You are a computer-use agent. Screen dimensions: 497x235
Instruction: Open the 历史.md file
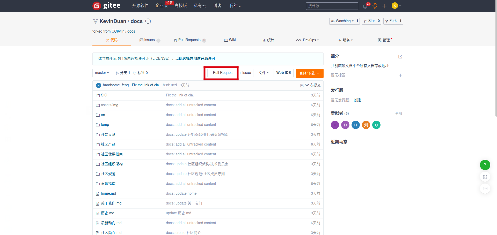coord(108,213)
